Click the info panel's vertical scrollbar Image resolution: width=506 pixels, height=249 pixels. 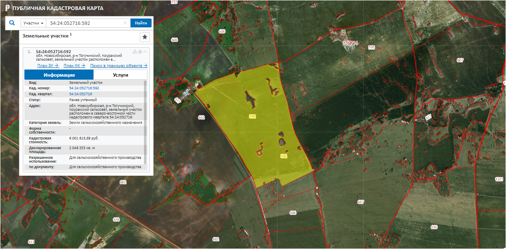pos(146,122)
